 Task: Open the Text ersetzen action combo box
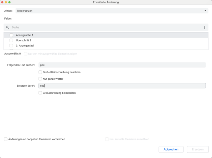click(112, 11)
